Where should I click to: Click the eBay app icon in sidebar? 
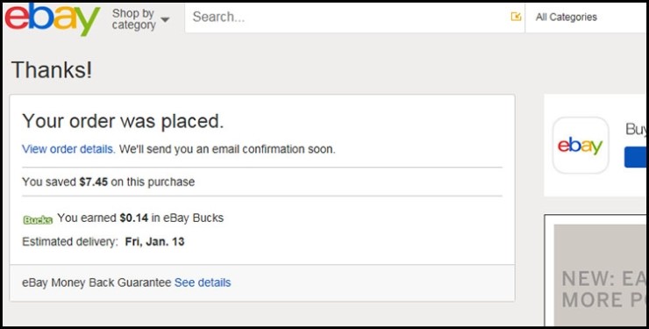581,146
